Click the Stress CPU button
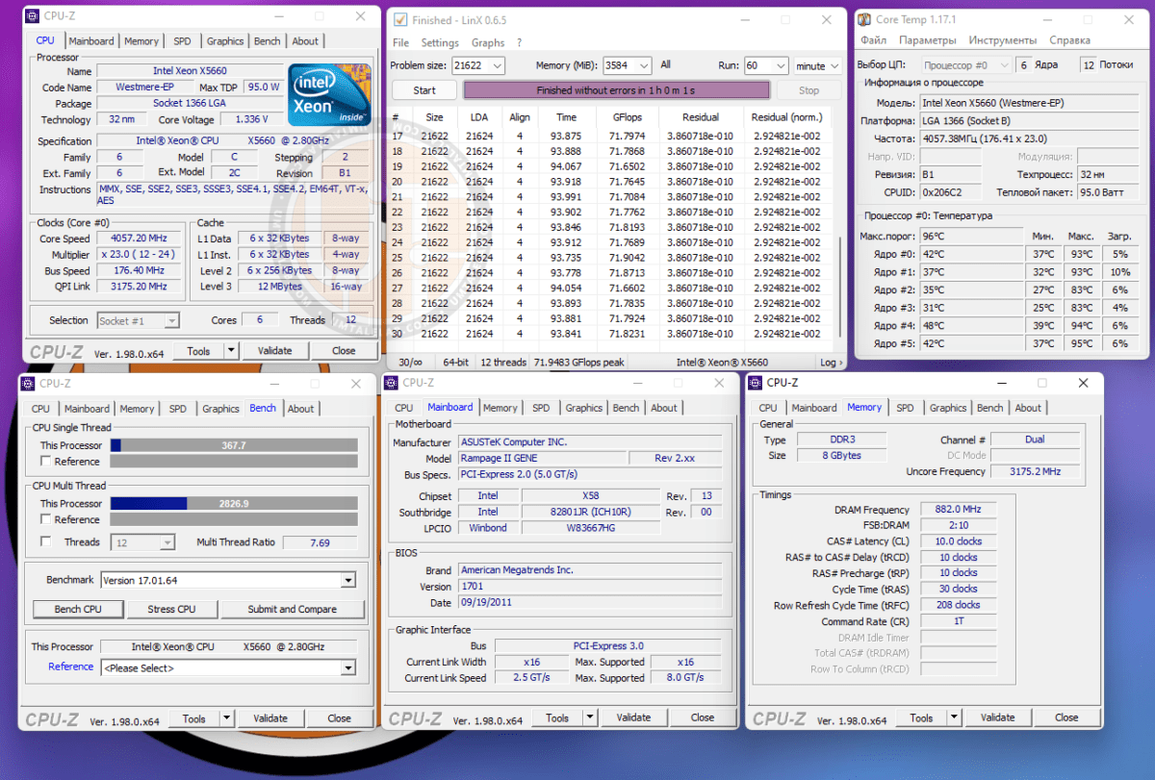This screenshot has height=780, width=1155. click(171, 609)
